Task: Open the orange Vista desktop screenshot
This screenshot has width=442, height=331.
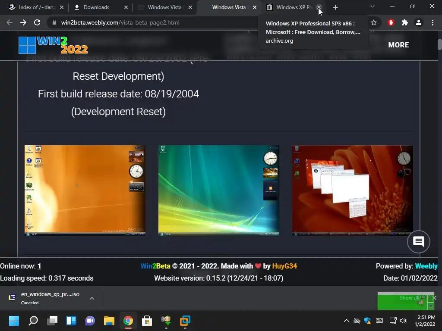Action: coord(85,190)
